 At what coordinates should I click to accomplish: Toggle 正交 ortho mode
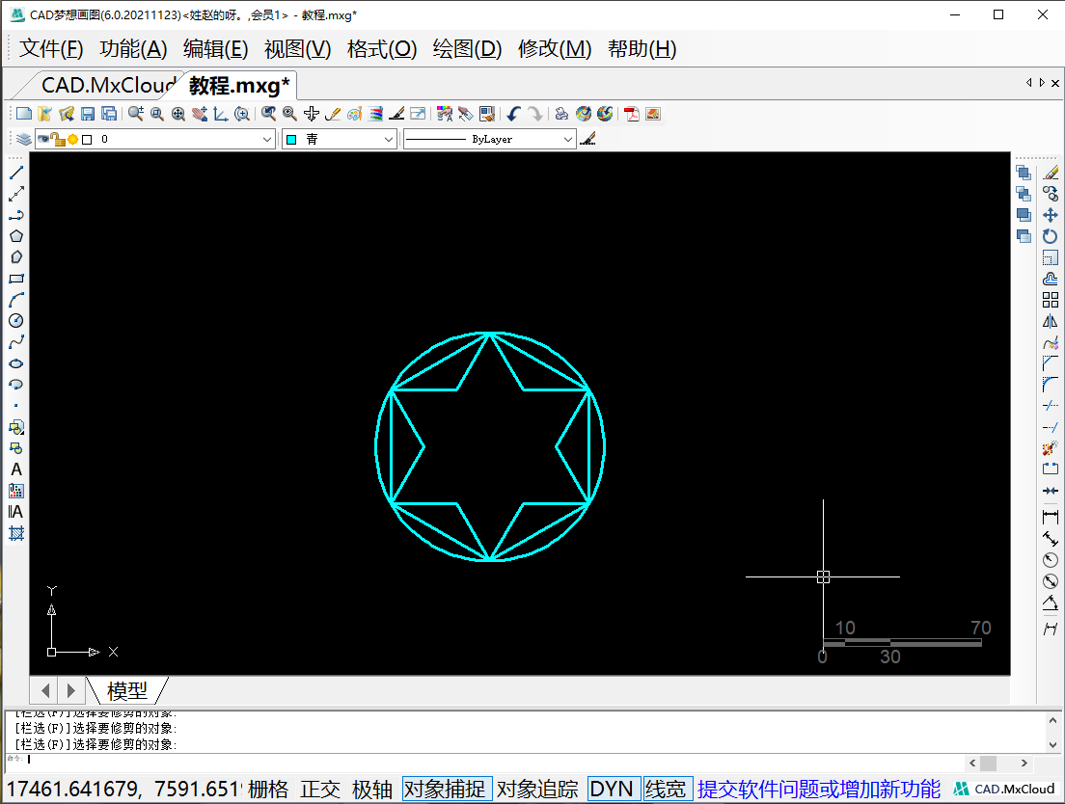(320, 790)
